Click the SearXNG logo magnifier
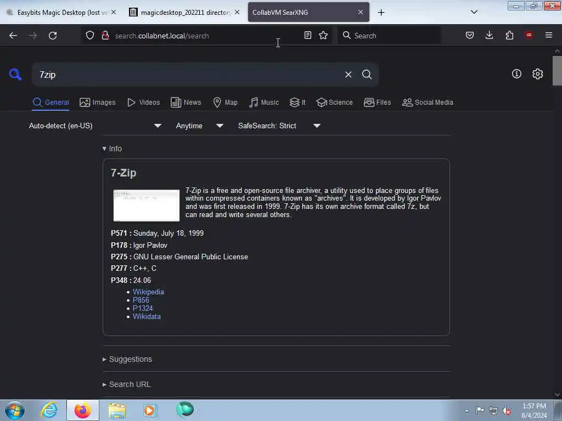 tap(15, 75)
